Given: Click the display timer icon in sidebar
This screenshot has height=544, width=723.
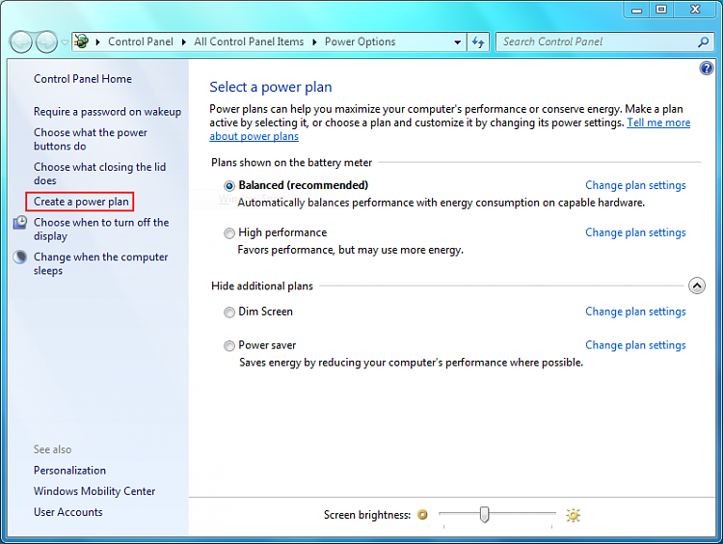Looking at the screenshot, I should [20, 223].
